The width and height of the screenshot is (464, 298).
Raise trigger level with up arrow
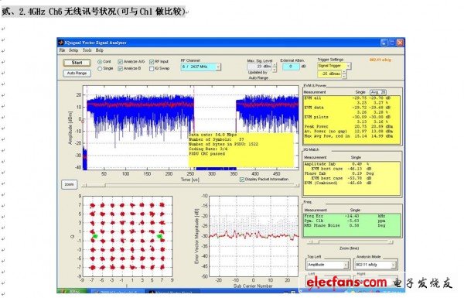tap(344, 72)
